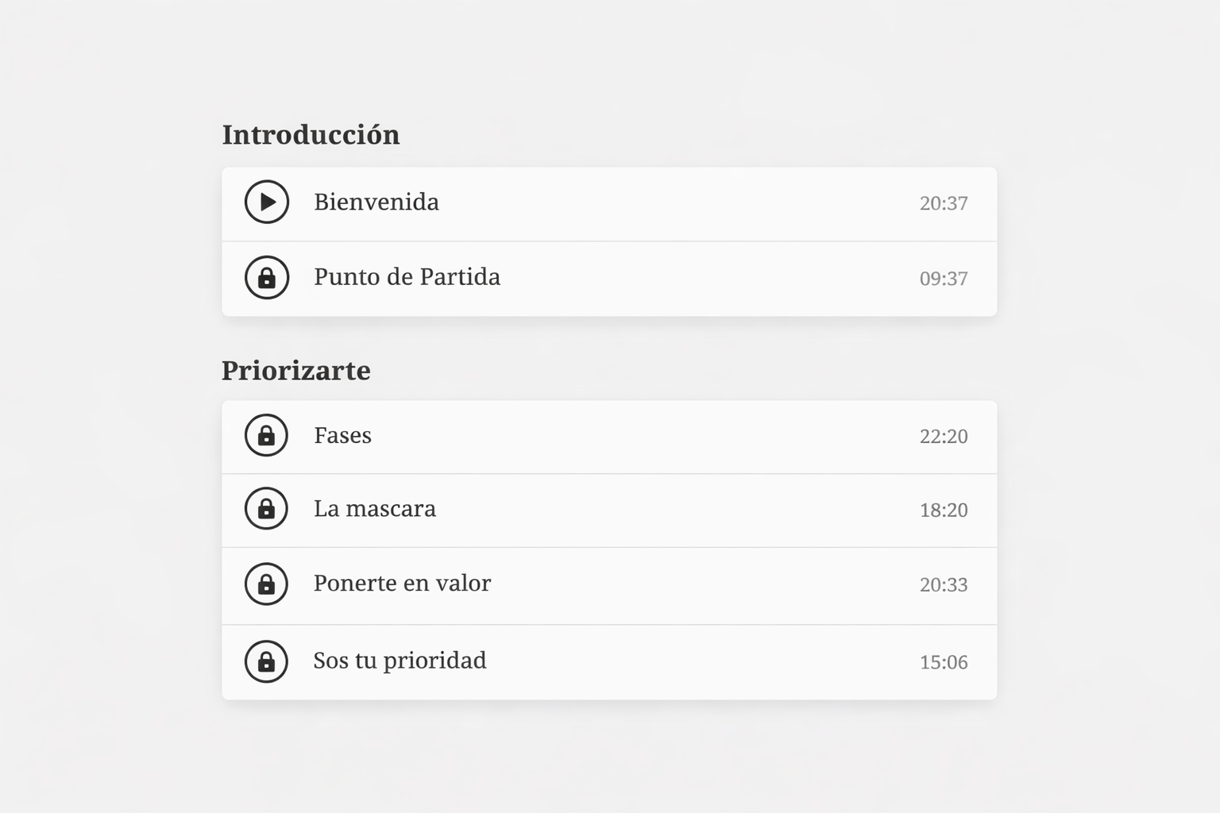The height and width of the screenshot is (813, 1220).
Task: Open the Bienvenida lesson title
Action: pyautogui.click(x=376, y=202)
